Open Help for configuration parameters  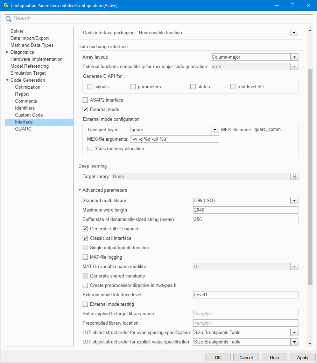tap(274, 357)
